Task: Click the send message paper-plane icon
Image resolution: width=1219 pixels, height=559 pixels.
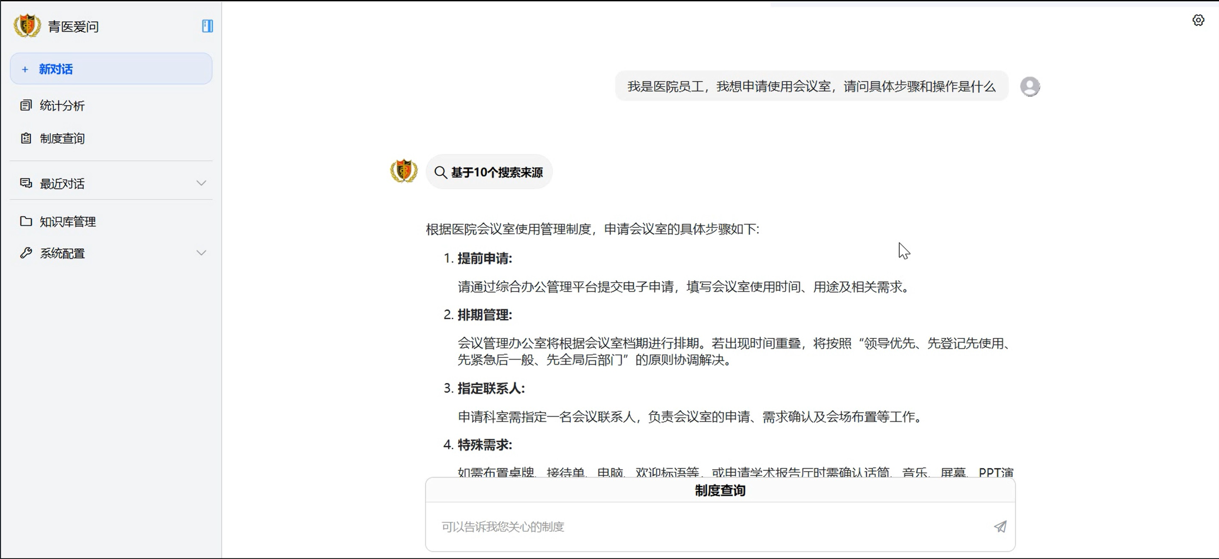Action: click(x=1000, y=527)
